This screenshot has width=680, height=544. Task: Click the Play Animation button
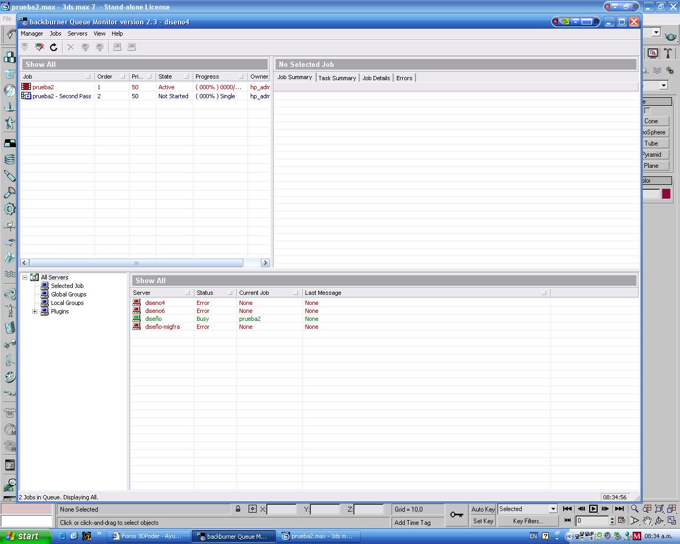click(593, 509)
